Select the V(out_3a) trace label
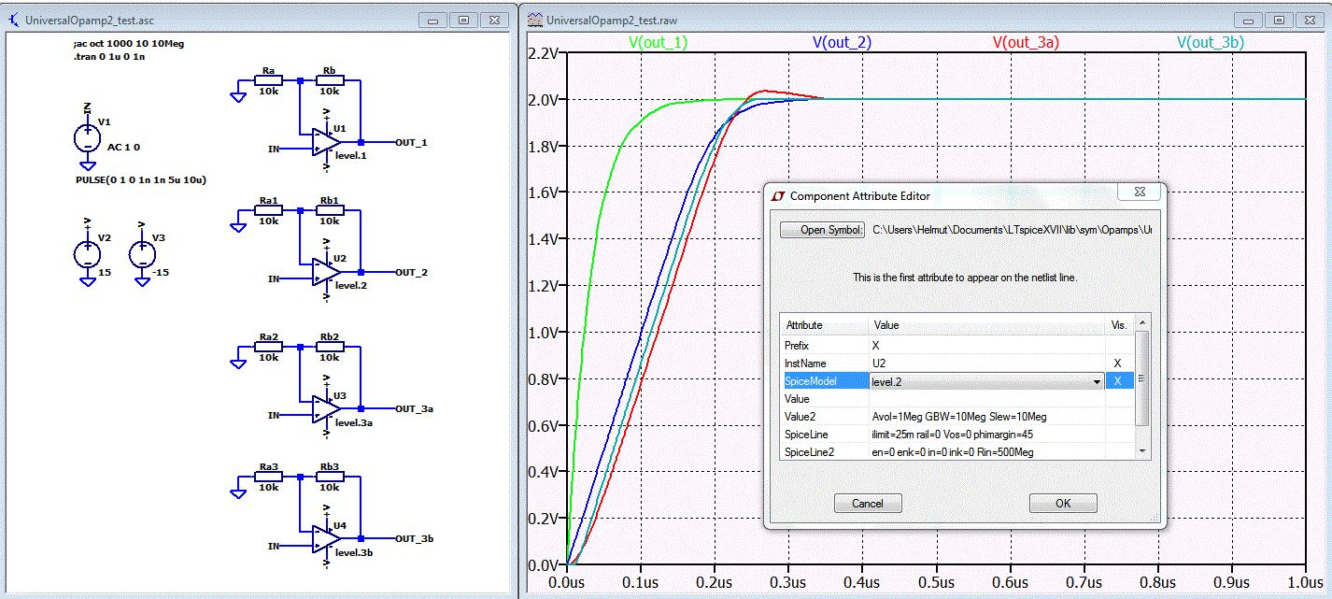 1025,42
